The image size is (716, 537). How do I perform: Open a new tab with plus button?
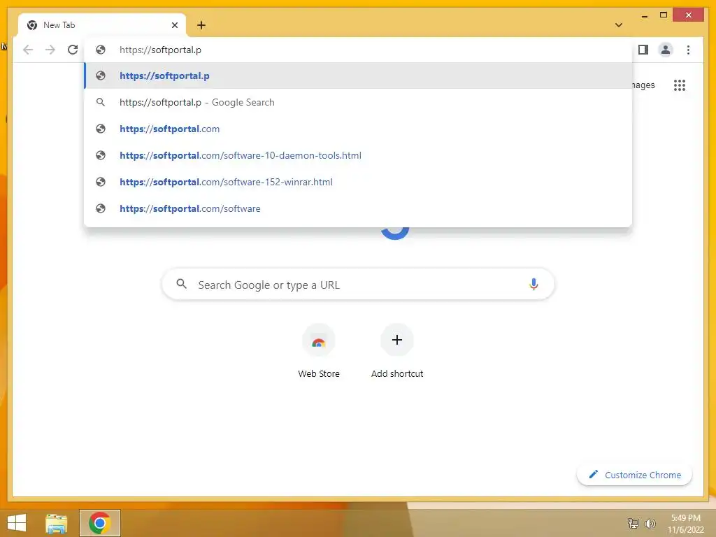pyautogui.click(x=201, y=25)
